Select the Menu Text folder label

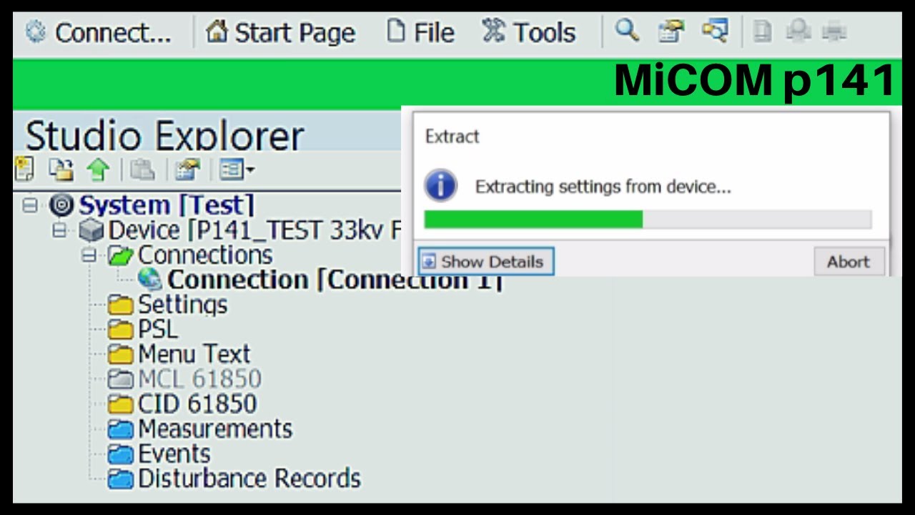(x=194, y=354)
